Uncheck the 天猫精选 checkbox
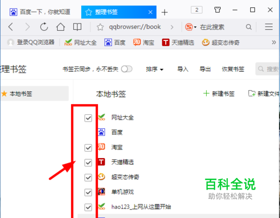This screenshot has height=218, width=280. (x=88, y=163)
